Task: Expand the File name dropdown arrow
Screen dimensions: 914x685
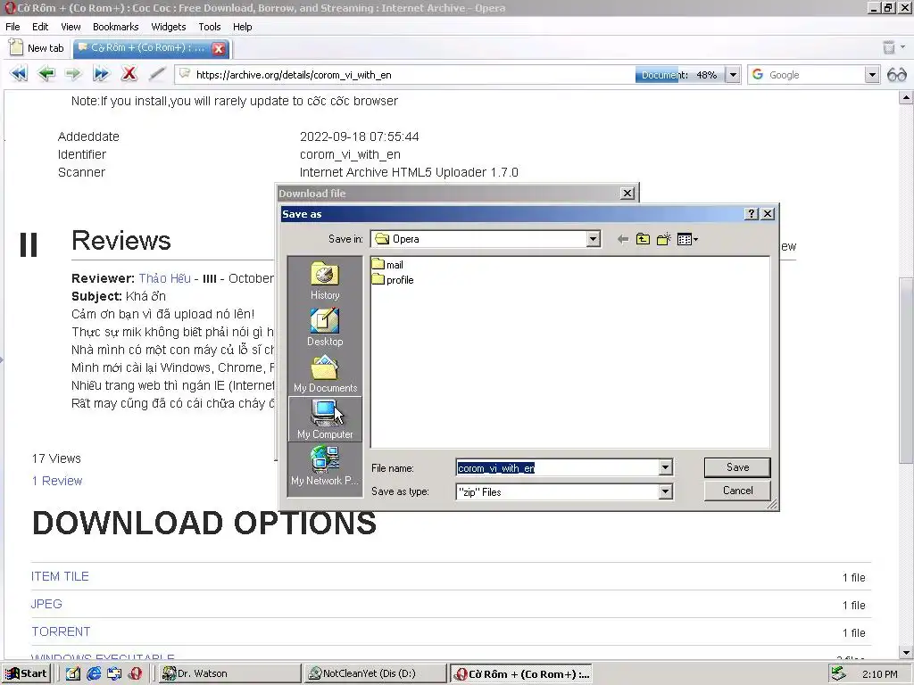Action: tap(665, 467)
